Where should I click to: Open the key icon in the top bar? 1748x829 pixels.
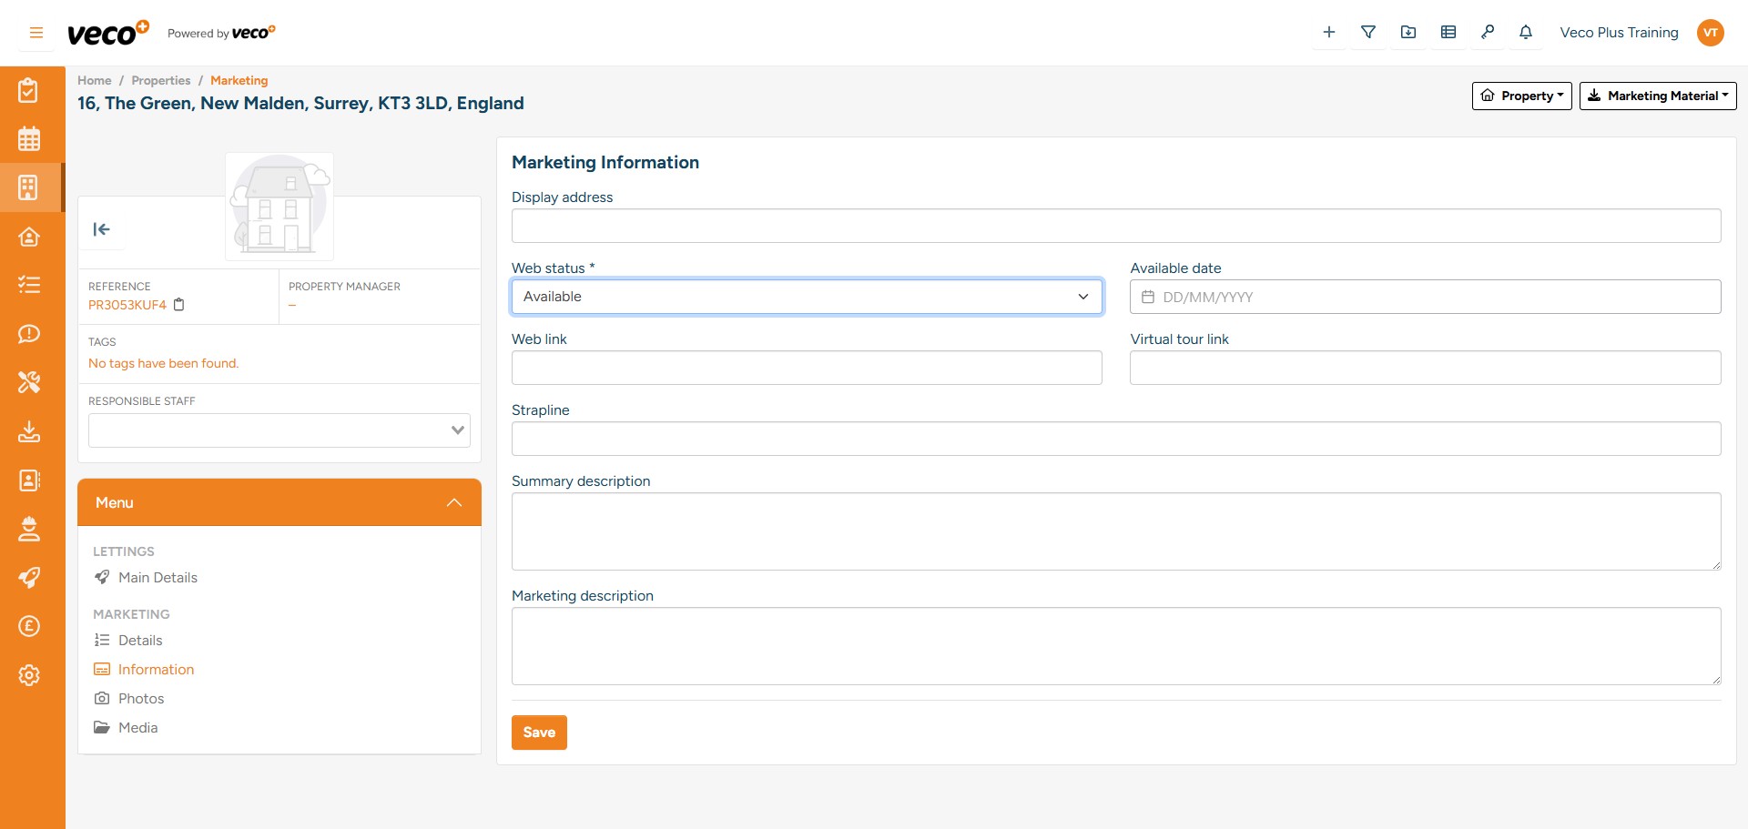click(1488, 32)
